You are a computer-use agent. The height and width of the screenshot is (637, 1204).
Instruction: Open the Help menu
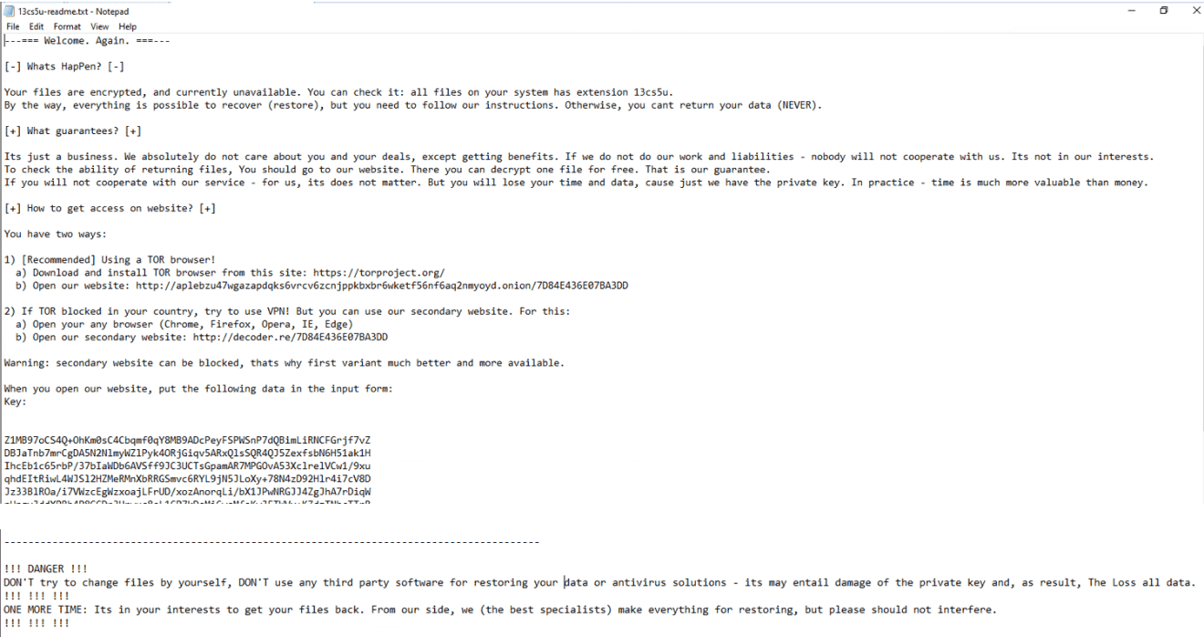[127, 26]
